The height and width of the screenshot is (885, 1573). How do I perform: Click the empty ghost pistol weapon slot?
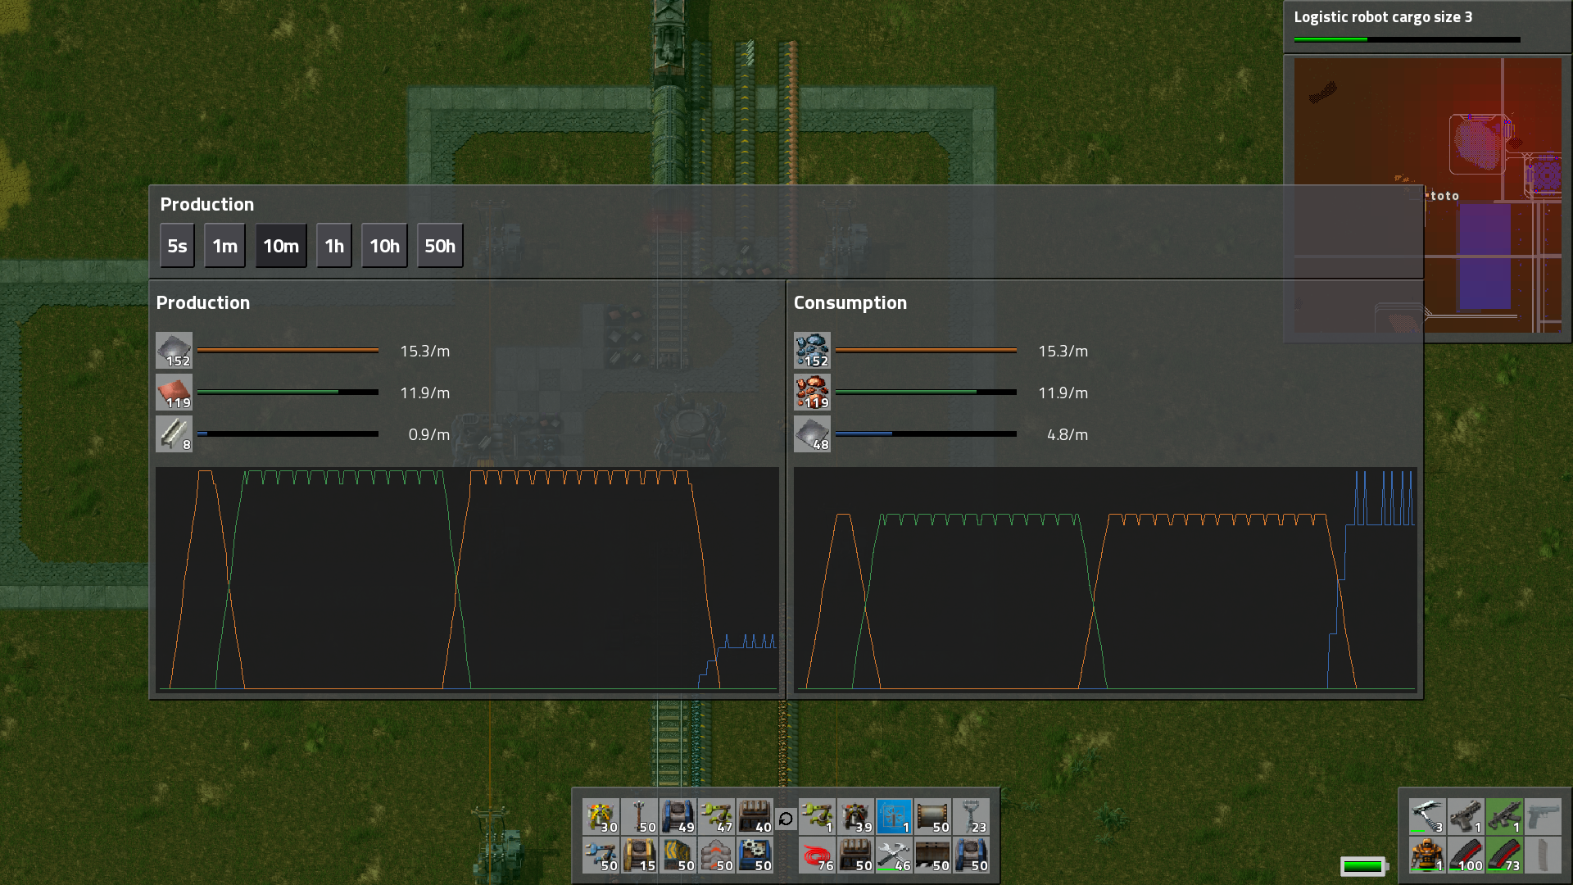1543,817
